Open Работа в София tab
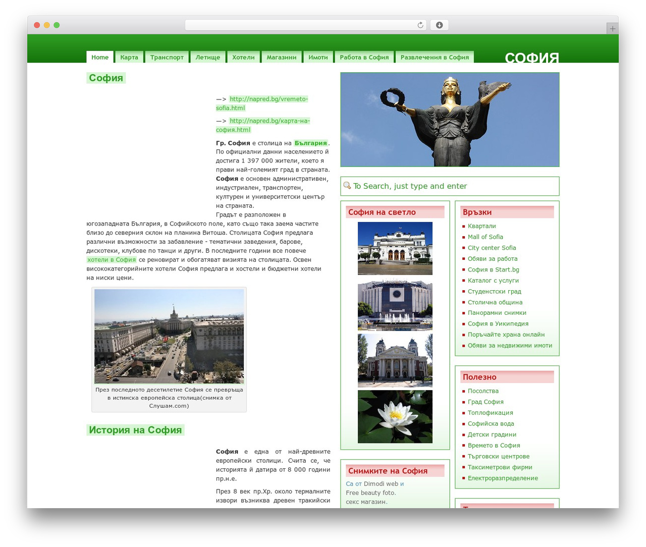Viewport: 646px width, 547px height. (364, 57)
